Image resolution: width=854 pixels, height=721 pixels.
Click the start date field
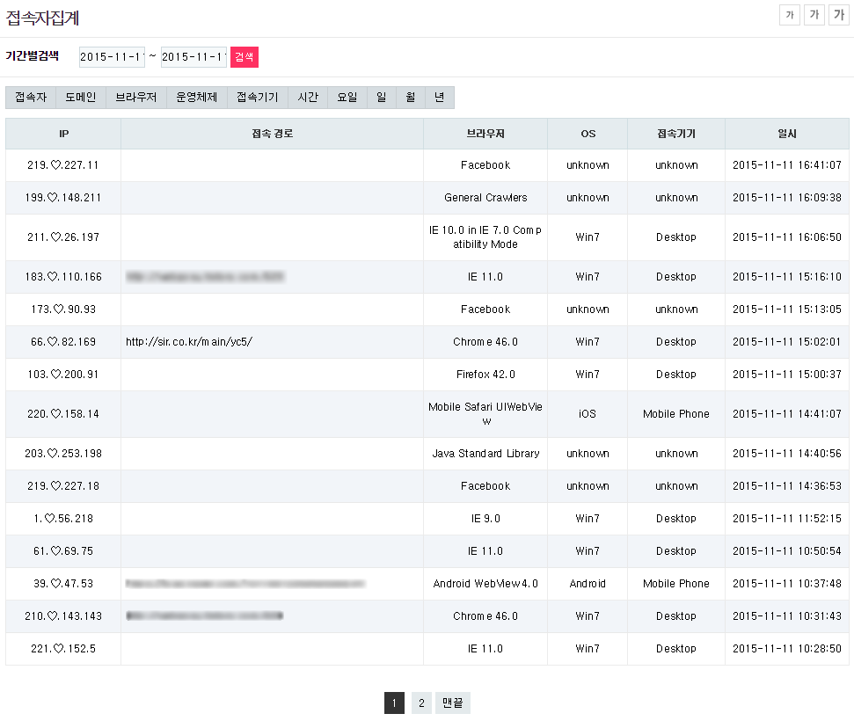tap(112, 56)
